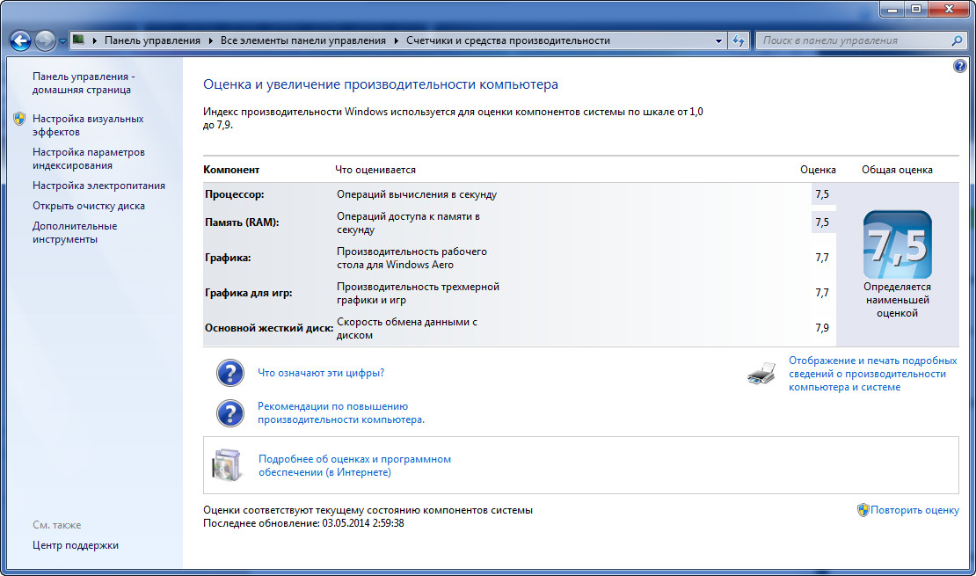Open Настройка параметров индексирования
The width and height of the screenshot is (976, 576).
tap(89, 159)
